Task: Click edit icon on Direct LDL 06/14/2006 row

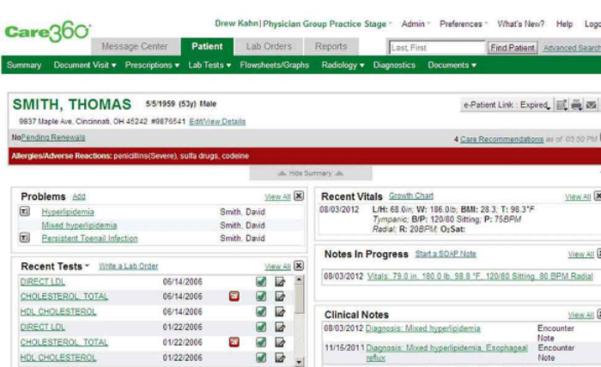Action: click(280, 282)
